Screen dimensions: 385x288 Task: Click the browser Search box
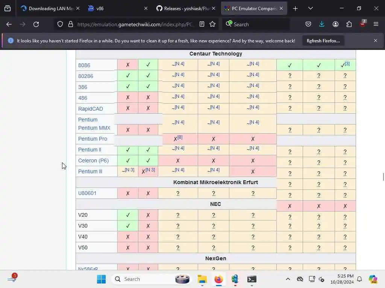pyautogui.click(x=256, y=24)
